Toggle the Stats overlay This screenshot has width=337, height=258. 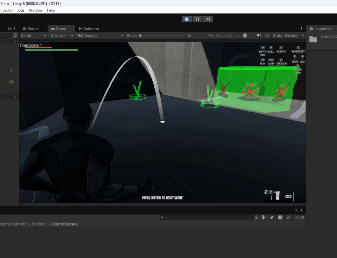click(277, 36)
